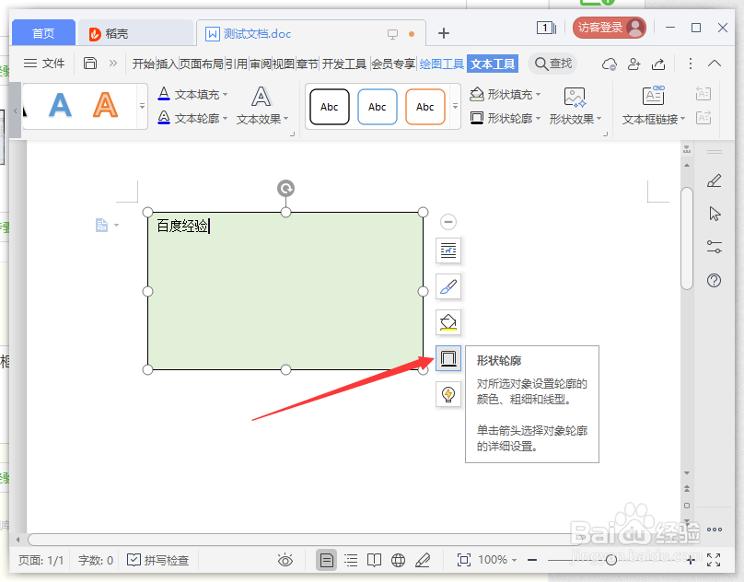Open the 文件 menu

43,64
